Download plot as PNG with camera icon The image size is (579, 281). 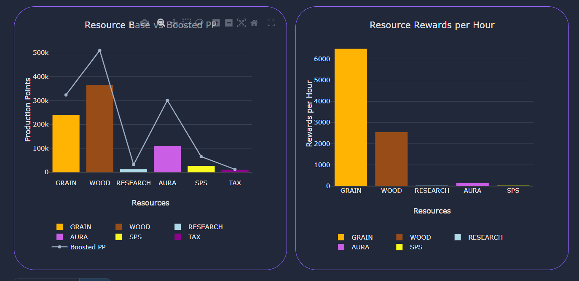click(145, 23)
